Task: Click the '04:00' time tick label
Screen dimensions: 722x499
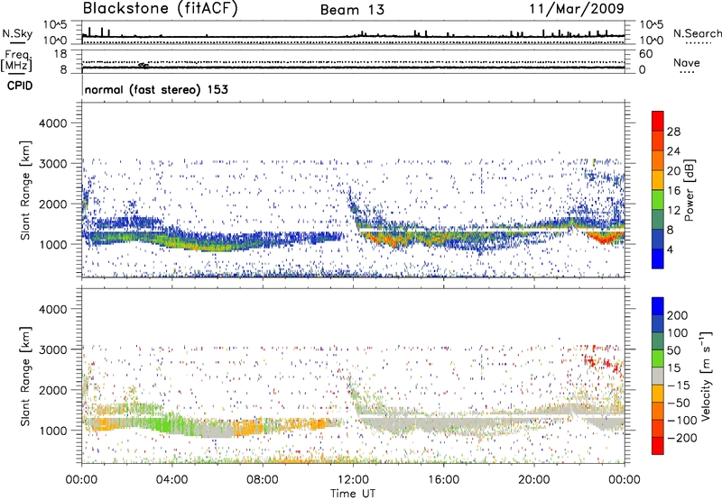Action: pyautogui.click(x=171, y=480)
